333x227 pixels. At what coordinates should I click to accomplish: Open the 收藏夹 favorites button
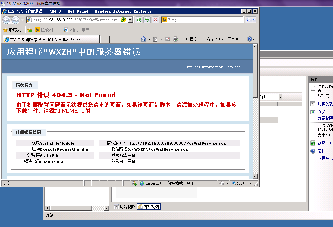[12, 30]
